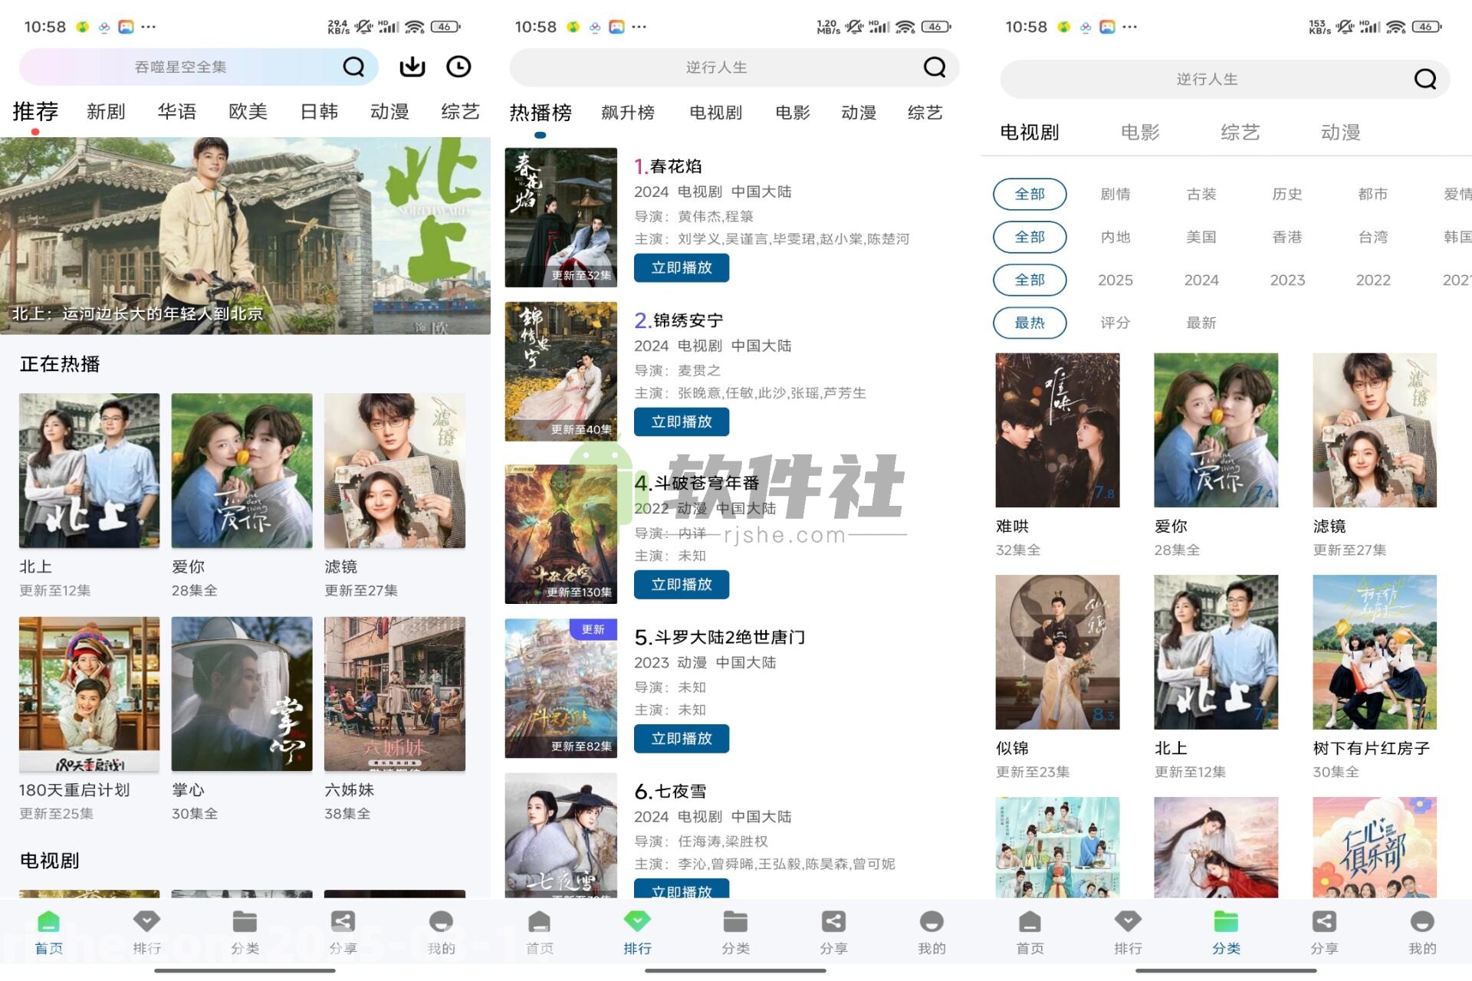Open the 电影 tab on ranking page

[x=793, y=113]
